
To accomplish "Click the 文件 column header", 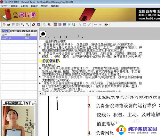I will pos(13,35).
